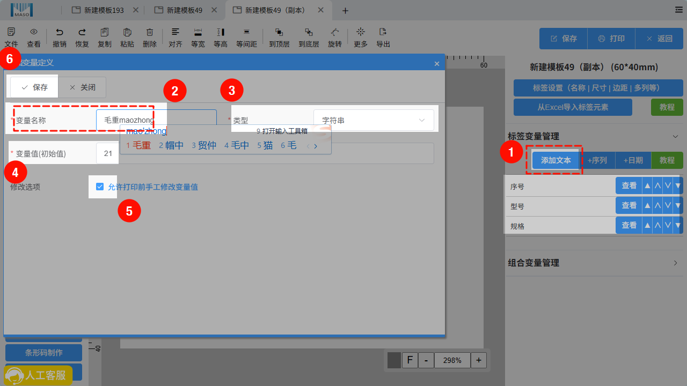687x386 pixels.
Task: Zoom out with the - button
Action: pyautogui.click(x=426, y=360)
